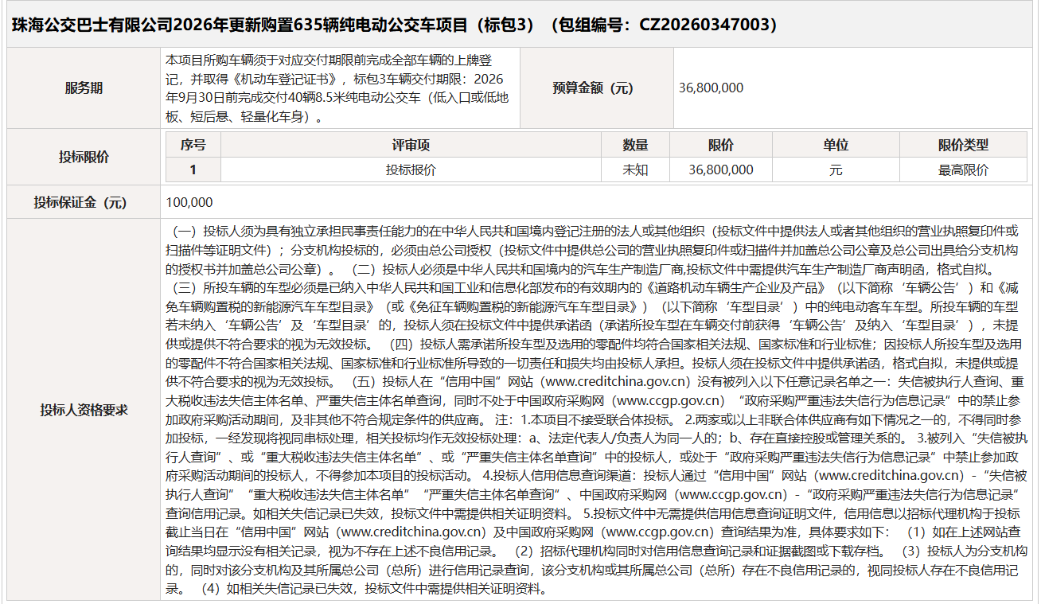The image size is (1041, 604).
Task: Click the 限价 column header
Action: coord(721,146)
